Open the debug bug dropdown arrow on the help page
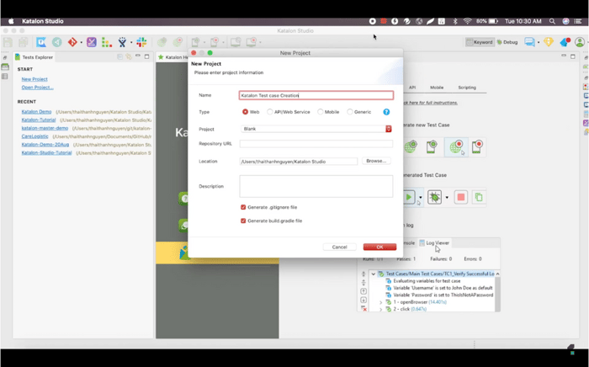This screenshot has width=589, height=367. pyautogui.click(x=447, y=198)
